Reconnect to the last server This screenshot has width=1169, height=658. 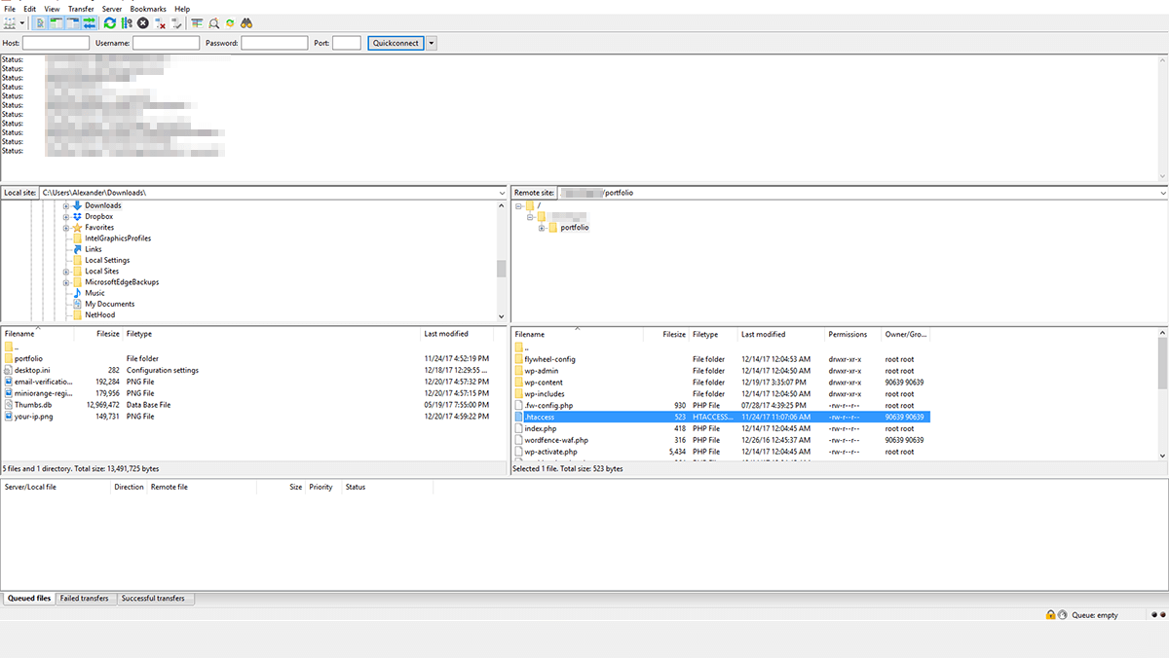click(176, 22)
